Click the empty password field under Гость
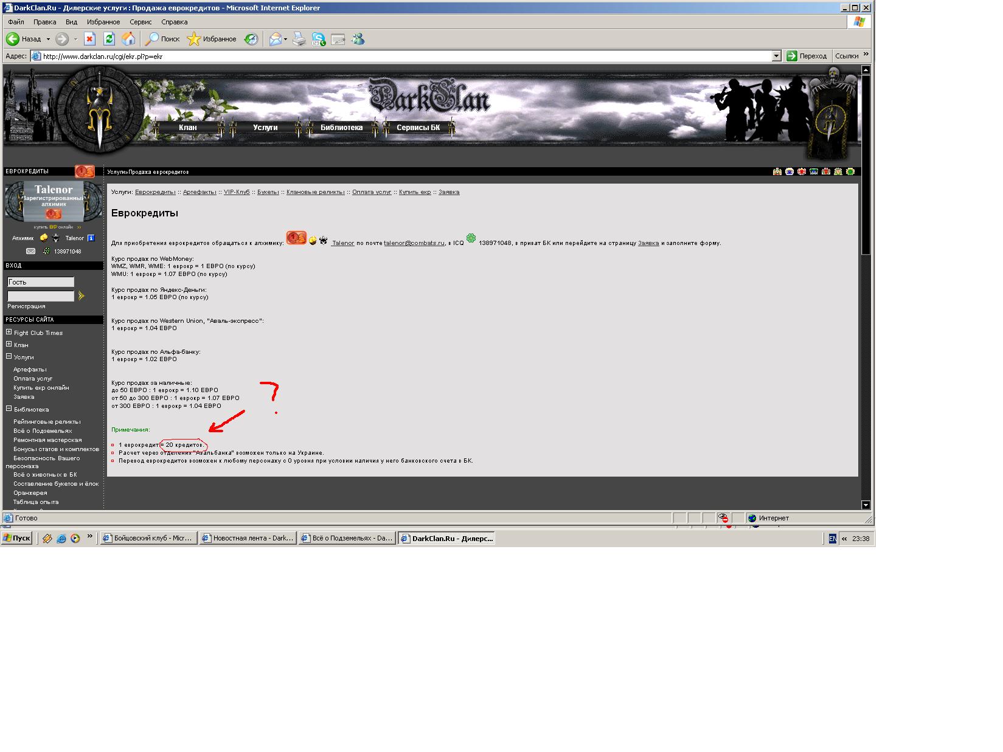This screenshot has width=1003, height=752. 41,296
